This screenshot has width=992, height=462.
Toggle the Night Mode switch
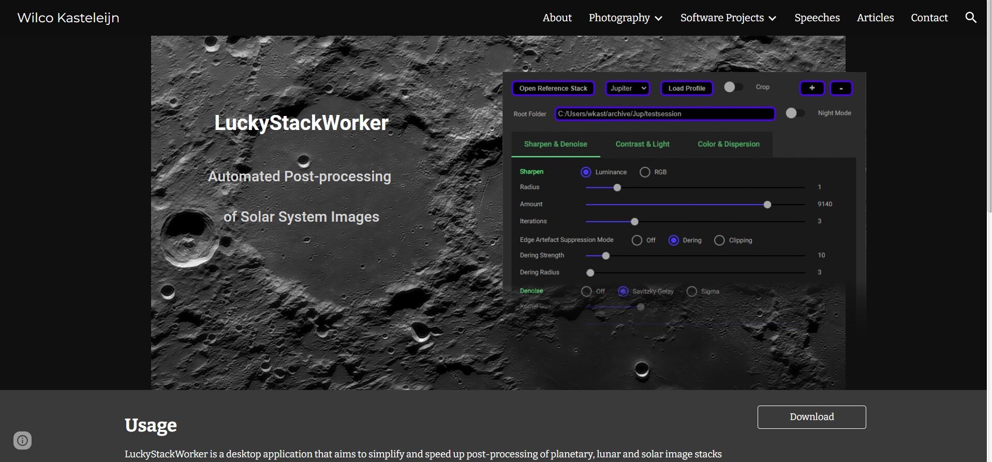795,113
